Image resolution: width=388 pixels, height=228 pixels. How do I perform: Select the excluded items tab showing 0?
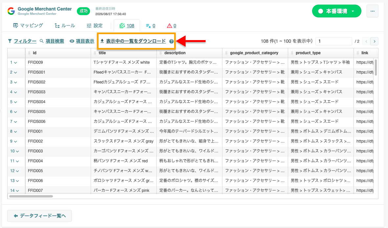[151, 26]
